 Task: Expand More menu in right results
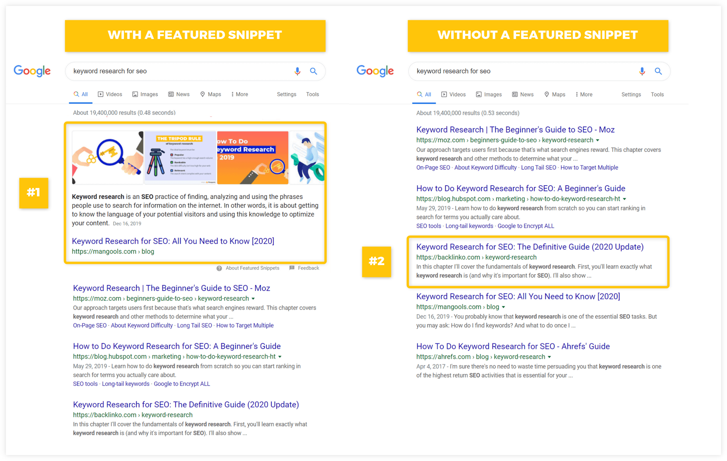(584, 94)
